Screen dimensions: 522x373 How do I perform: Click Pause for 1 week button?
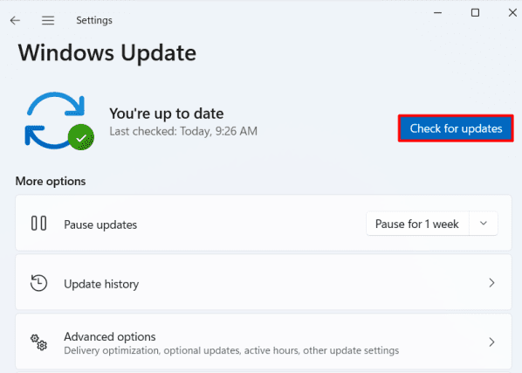click(x=417, y=224)
